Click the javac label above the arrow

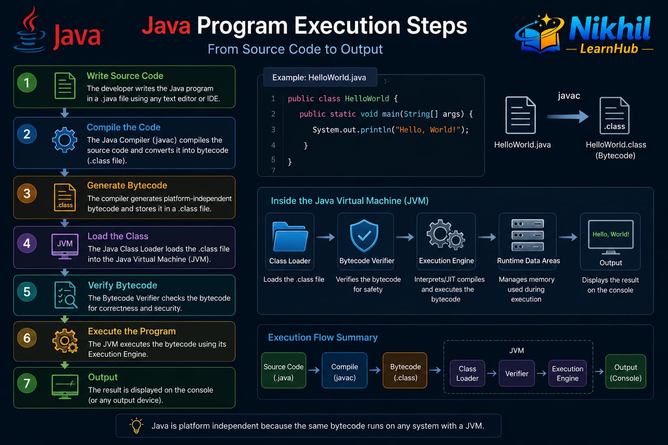[x=569, y=96]
